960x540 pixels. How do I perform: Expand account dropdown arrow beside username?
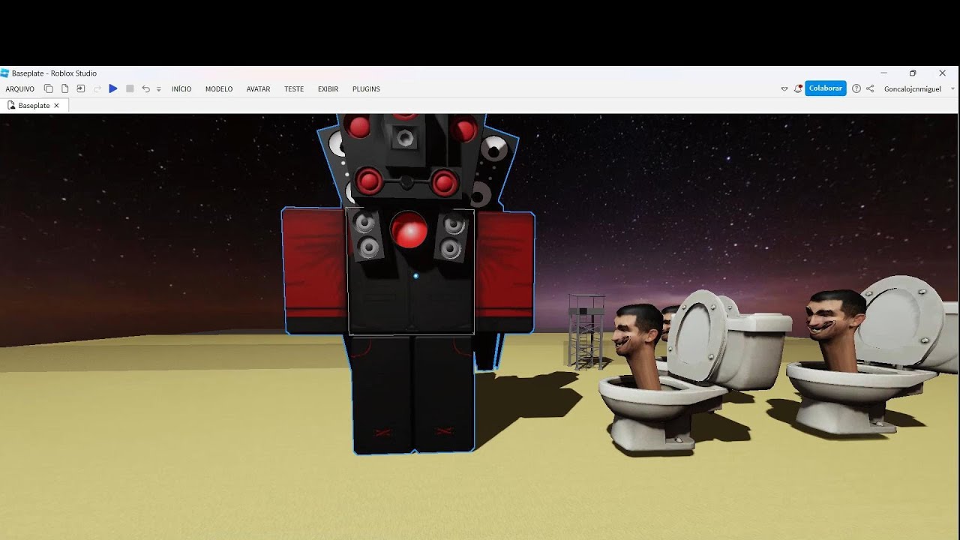point(952,88)
